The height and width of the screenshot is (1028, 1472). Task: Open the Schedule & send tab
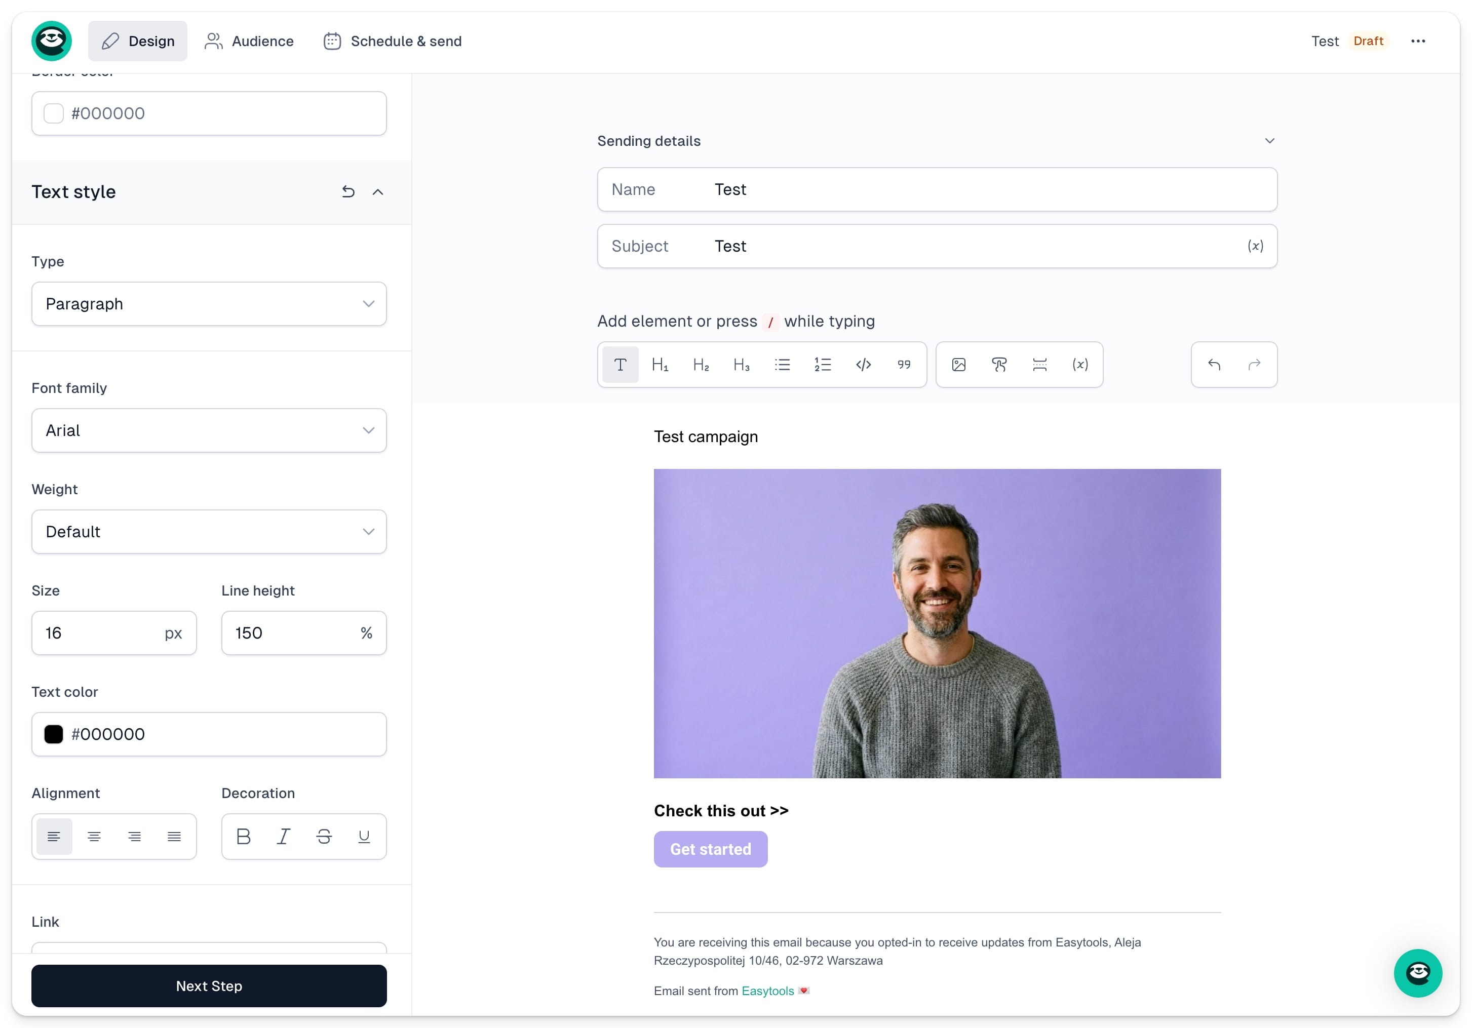coord(393,41)
